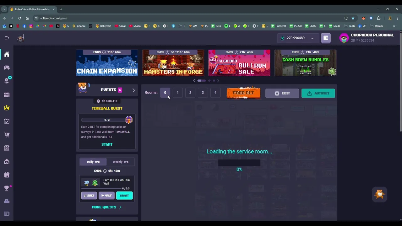Image resolution: width=402 pixels, height=226 pixels.
Task: Bookmark this page with star icon
Action: point(353,18)
